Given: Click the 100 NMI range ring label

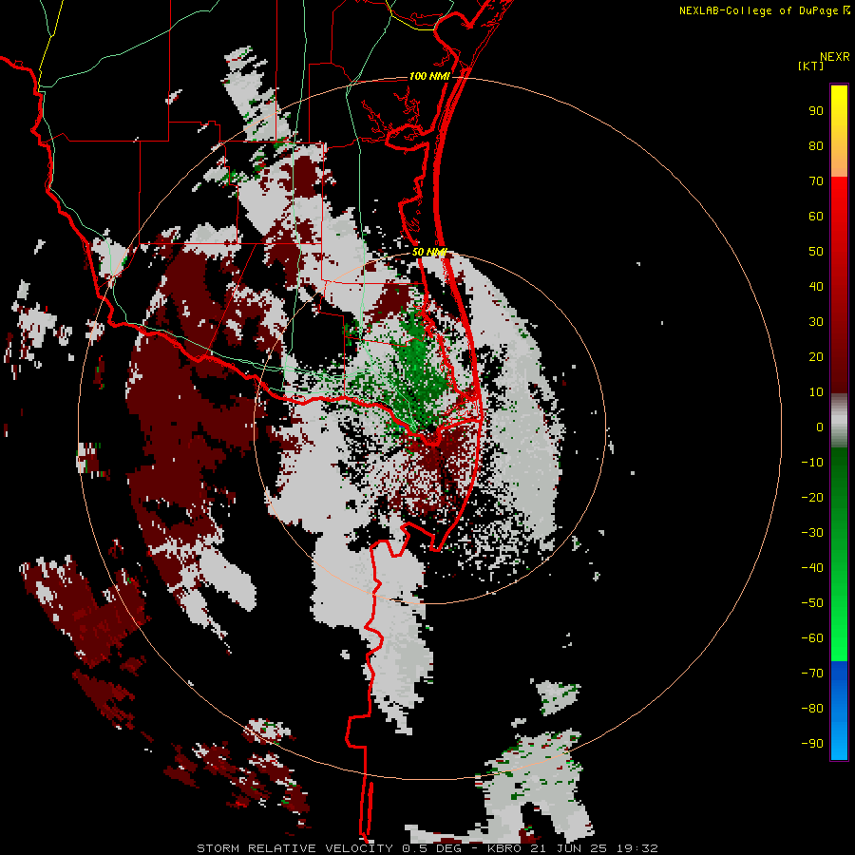Looking at the screenshot, I should (429, 76).
